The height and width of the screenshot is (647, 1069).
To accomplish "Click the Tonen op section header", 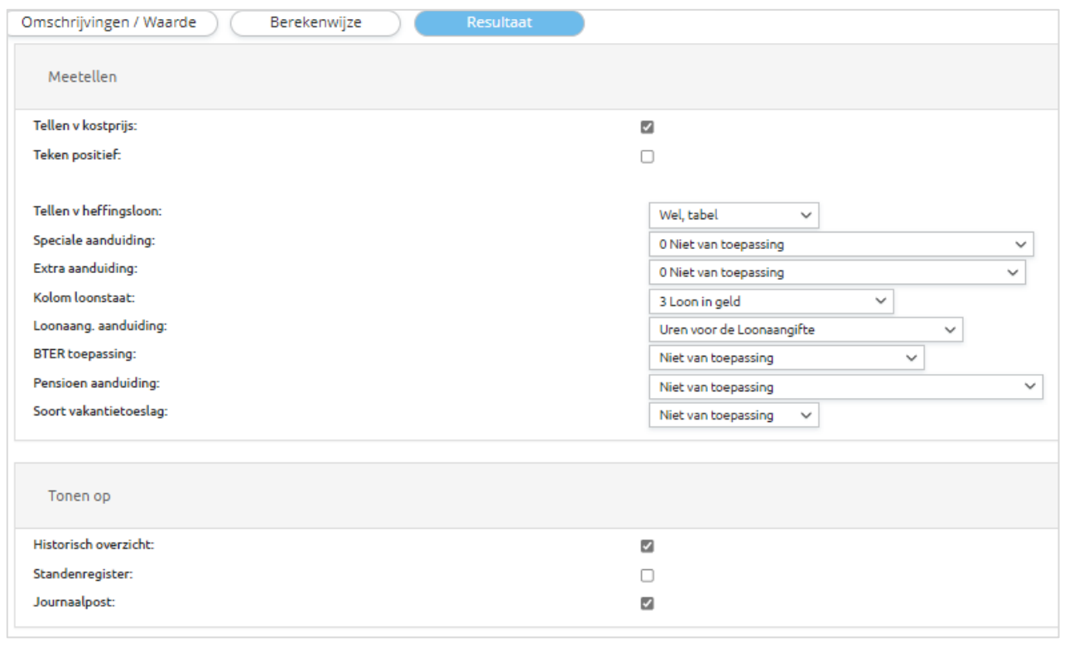I will (x=536, y=496).
